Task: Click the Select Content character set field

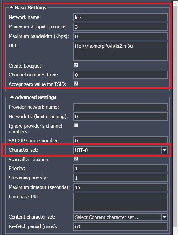Action: click(117, 217)
